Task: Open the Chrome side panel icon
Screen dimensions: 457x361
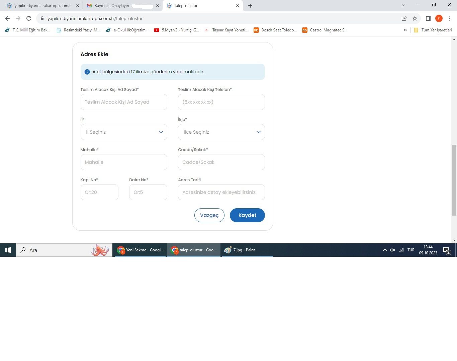Action: (x=428, y=18)
